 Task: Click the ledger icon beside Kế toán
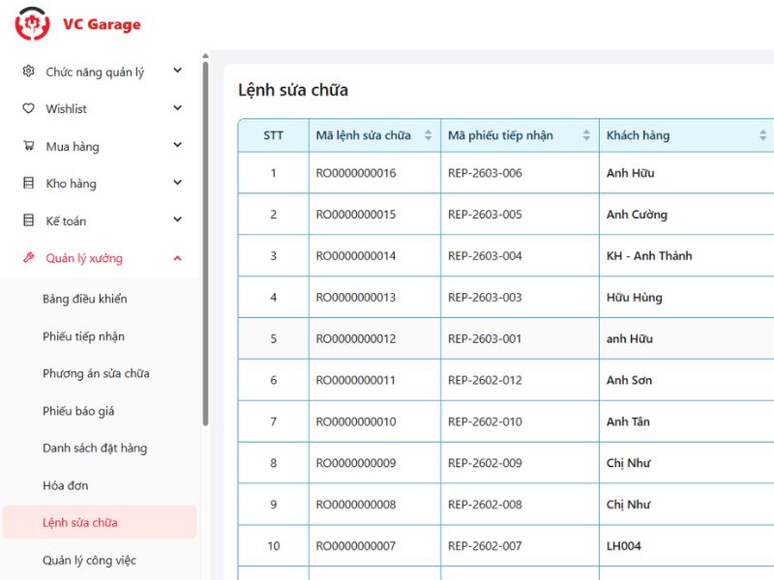tap(28, 220)
